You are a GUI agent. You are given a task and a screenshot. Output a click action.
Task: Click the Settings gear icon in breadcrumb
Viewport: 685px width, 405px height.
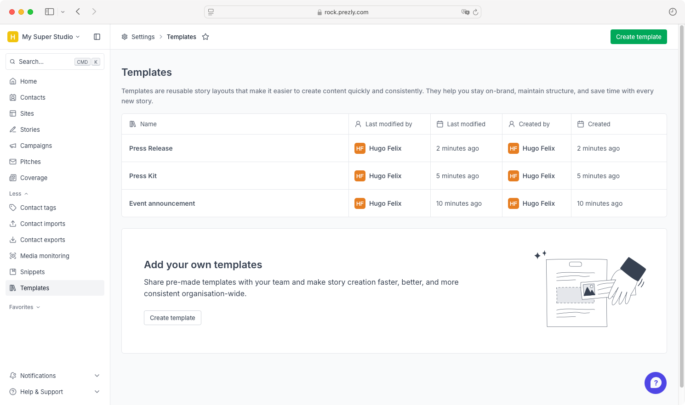click(125, 37)
